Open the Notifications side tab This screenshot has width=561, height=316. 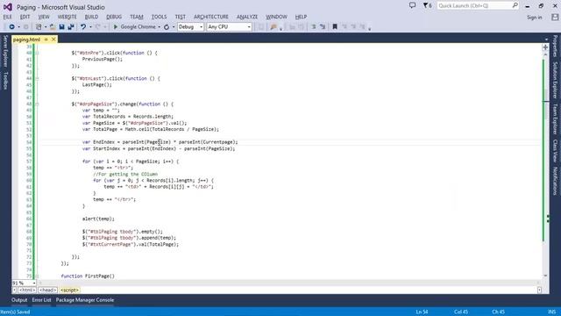tap(555, 181)
